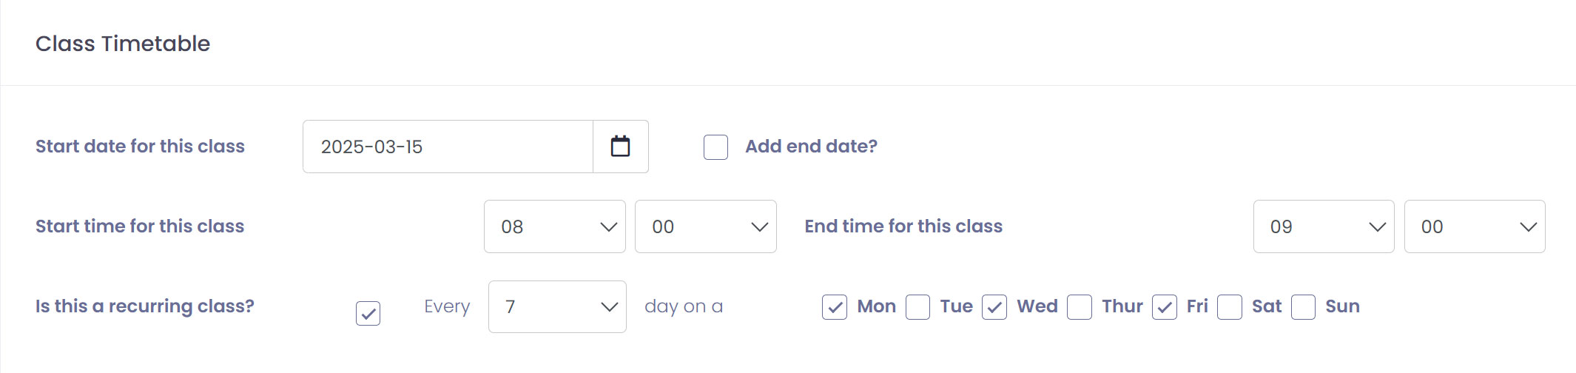
Task: Check the Thur checkbox
Action: (x=1079, y=307)
